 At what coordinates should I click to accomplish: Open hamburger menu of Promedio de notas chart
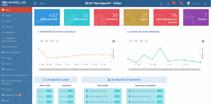click(114, 41)
